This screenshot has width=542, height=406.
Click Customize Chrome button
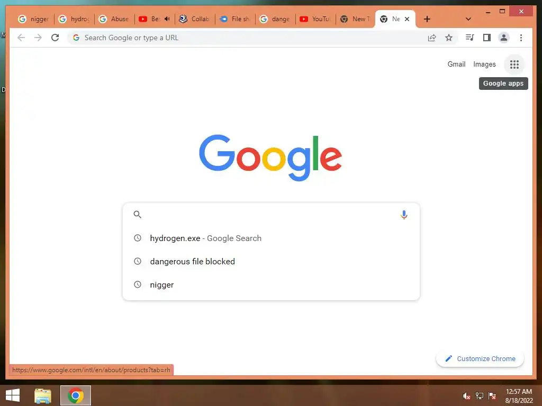click(x=480, y=359)
